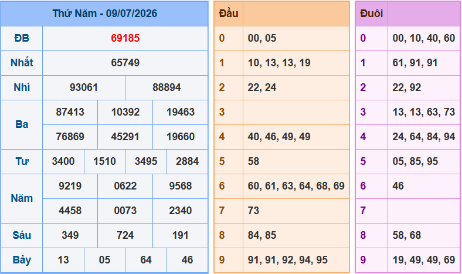Click the "Nhất" prize label
Screen dimensions: 462x274
[22, 63]
